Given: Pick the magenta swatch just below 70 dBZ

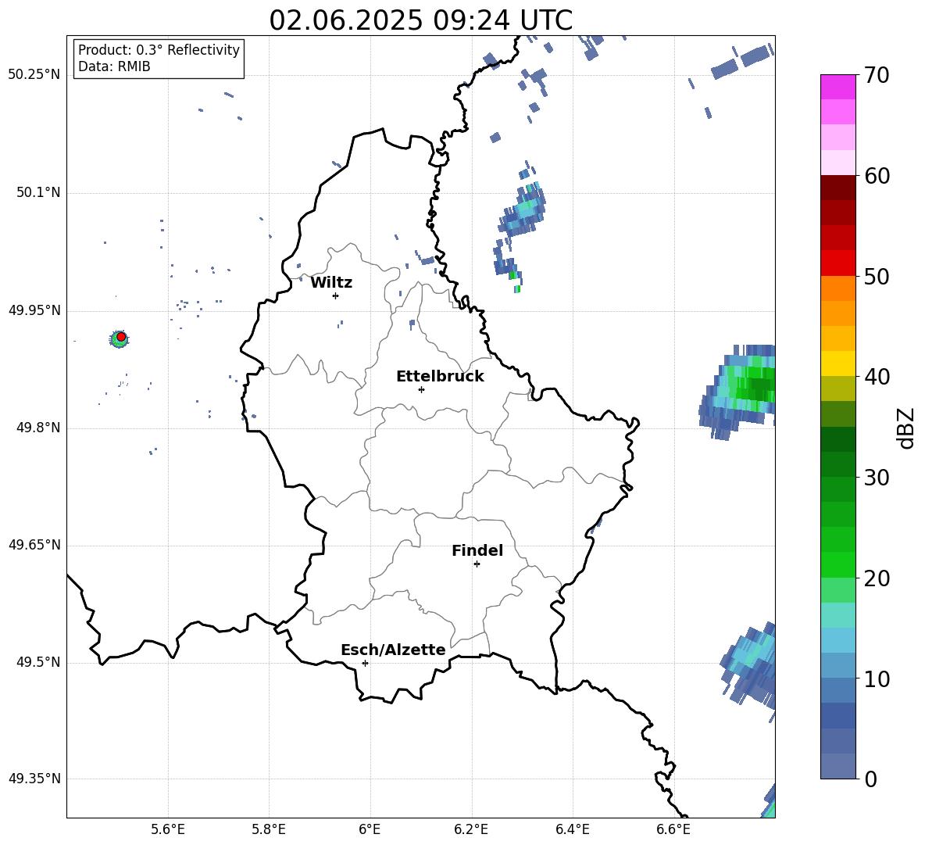Looking at the screenshot, I should coord(837,87).
